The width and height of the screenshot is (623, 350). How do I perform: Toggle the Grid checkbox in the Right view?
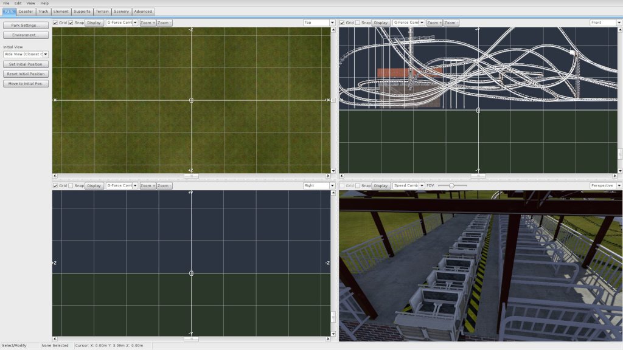(55, 186)
